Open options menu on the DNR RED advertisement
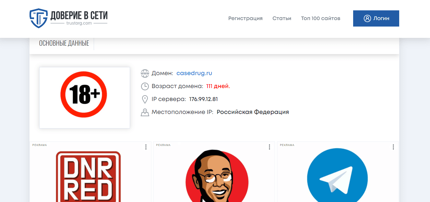Screen dimensions: 430x202 (146, 147)
